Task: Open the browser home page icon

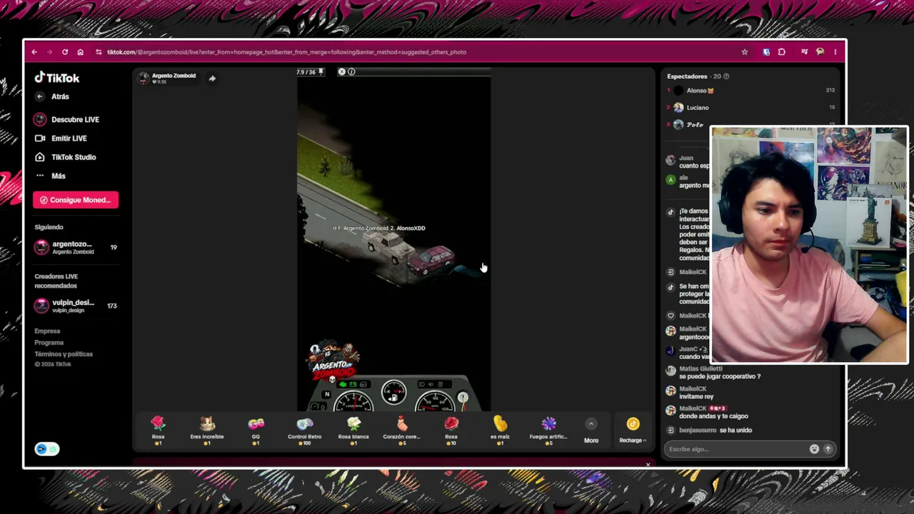Action: pos(80,52)
